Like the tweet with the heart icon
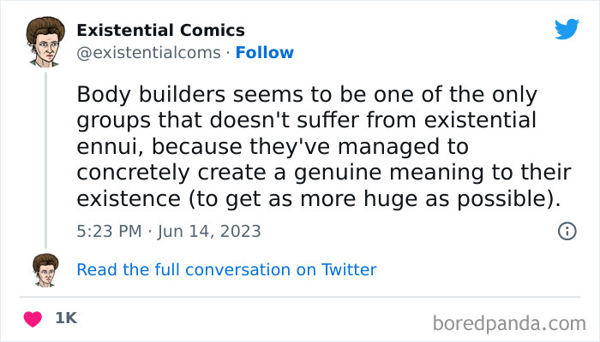The height and width of the screenshot is (342, 600). pos(33,318)
